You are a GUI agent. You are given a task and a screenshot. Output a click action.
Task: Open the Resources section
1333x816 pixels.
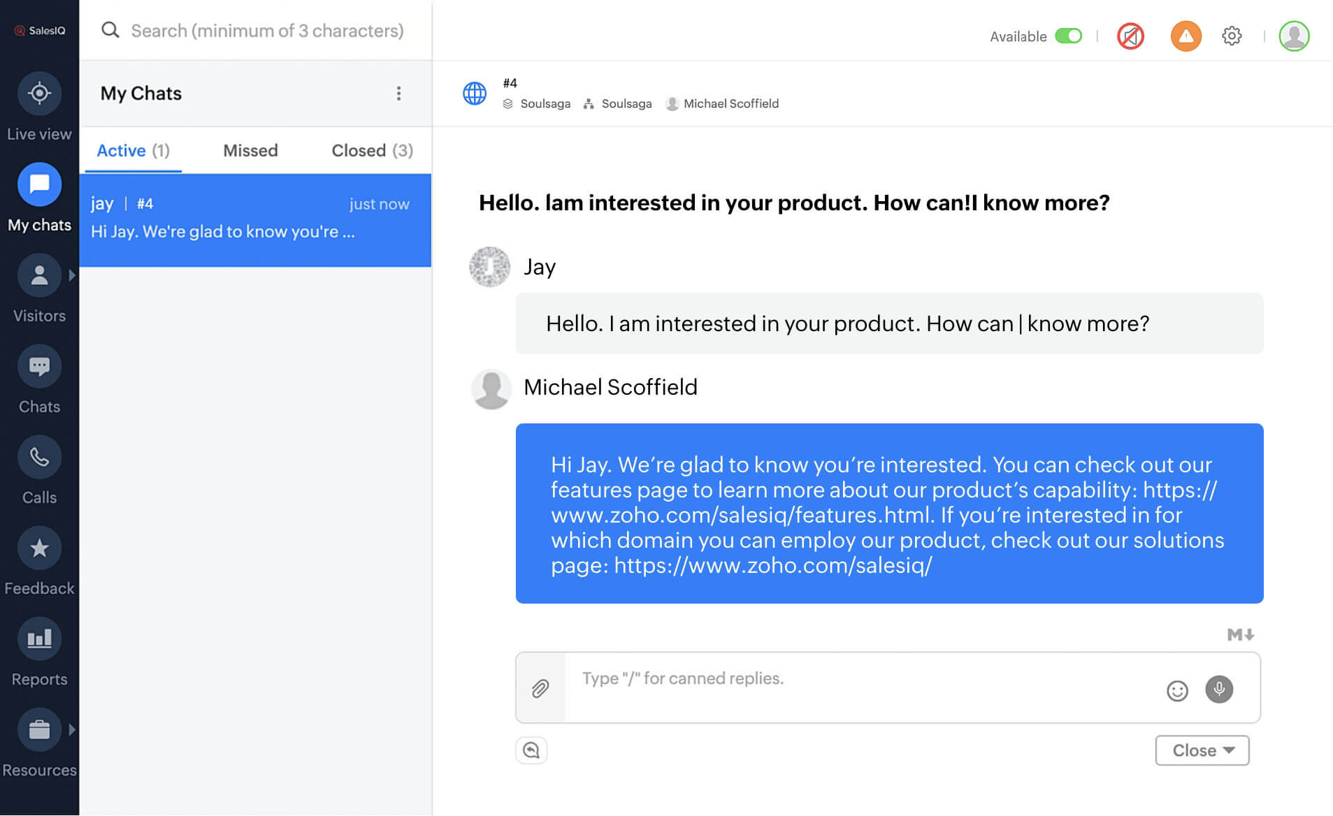(39, 729)
